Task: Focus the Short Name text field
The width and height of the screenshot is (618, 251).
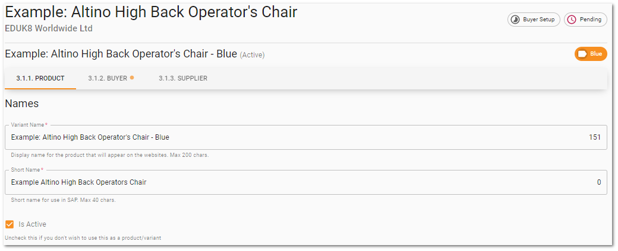Action: tap(306, 182)
